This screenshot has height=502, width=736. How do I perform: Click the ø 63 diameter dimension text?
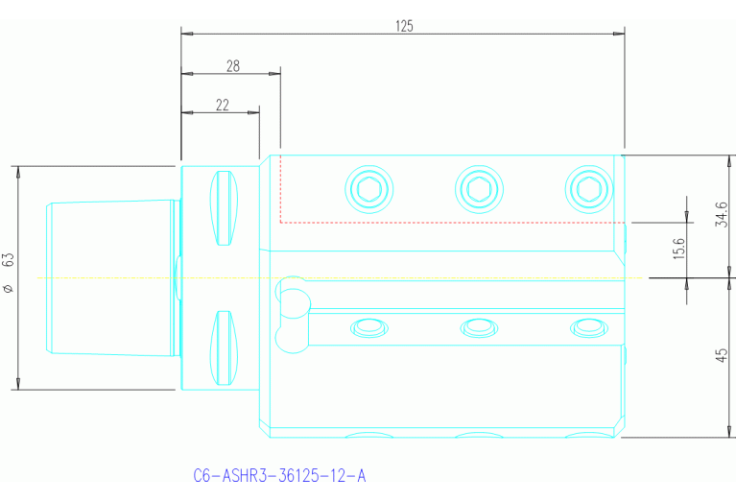(x=9, y=274)
